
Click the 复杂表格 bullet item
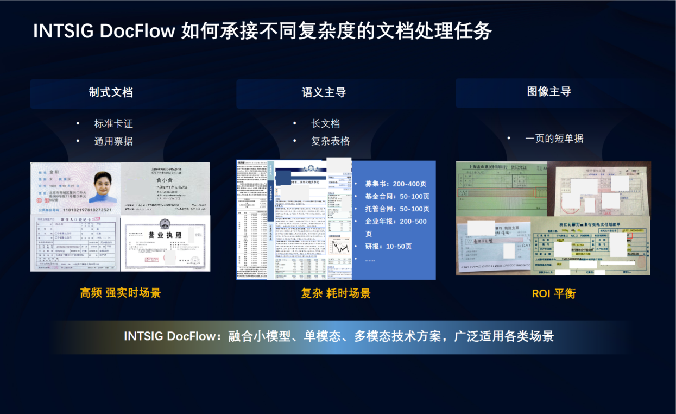[x=330, y=141]
